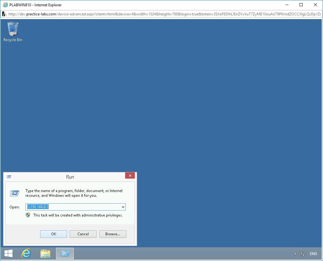Click the Run dialog icon in the title bar
Screen dimensions: 323x261
[9, 177]
